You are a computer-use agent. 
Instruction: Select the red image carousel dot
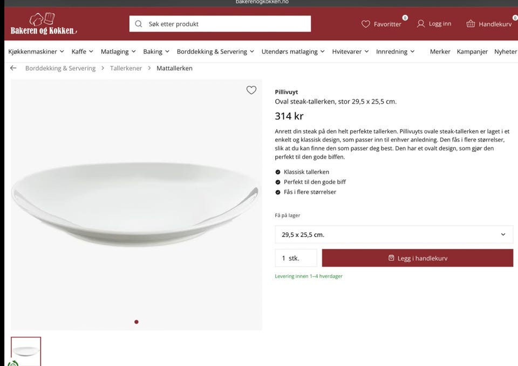click(137, 322)
